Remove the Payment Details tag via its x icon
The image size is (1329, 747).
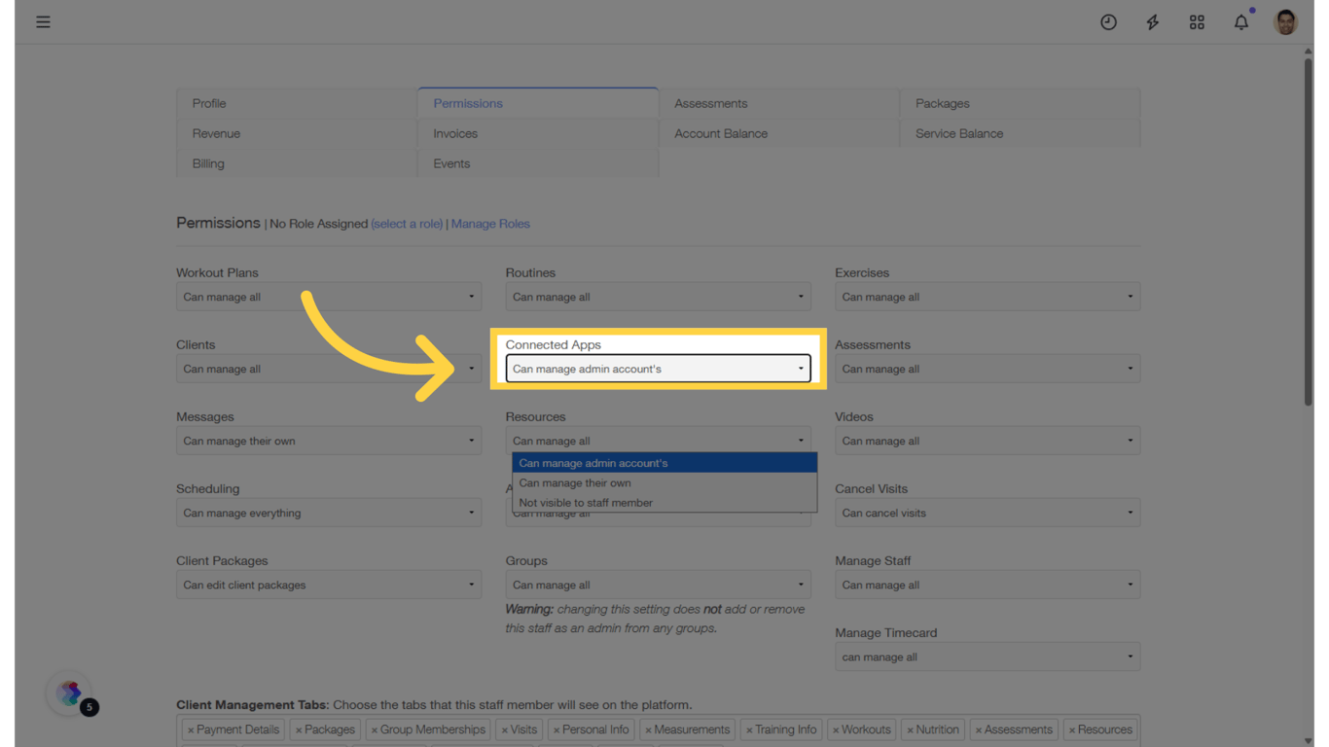click(x=191, y=729)
